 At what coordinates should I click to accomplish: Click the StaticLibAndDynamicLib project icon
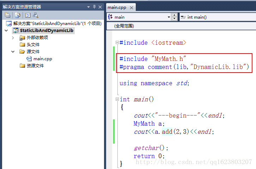pyautogui.click(x=16, y=31)
